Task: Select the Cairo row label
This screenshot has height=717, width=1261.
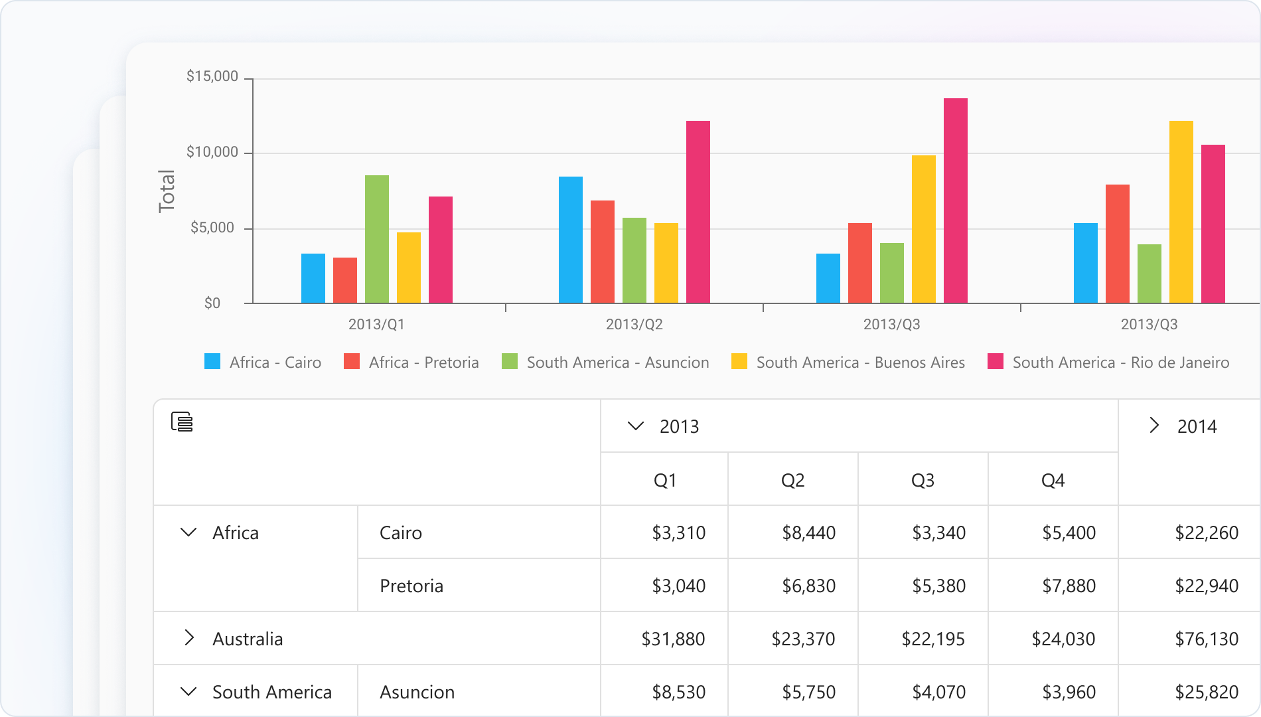Action: coord(400,532)
